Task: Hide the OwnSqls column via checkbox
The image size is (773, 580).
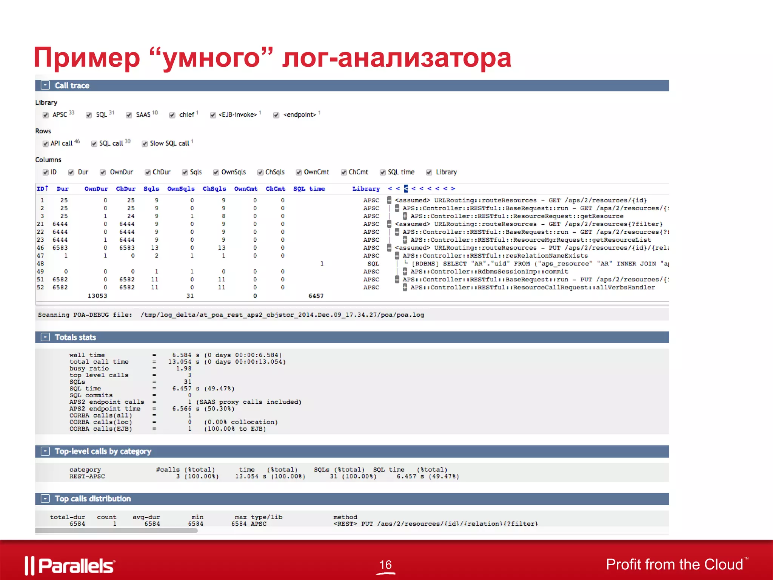Action: (216, 173)
